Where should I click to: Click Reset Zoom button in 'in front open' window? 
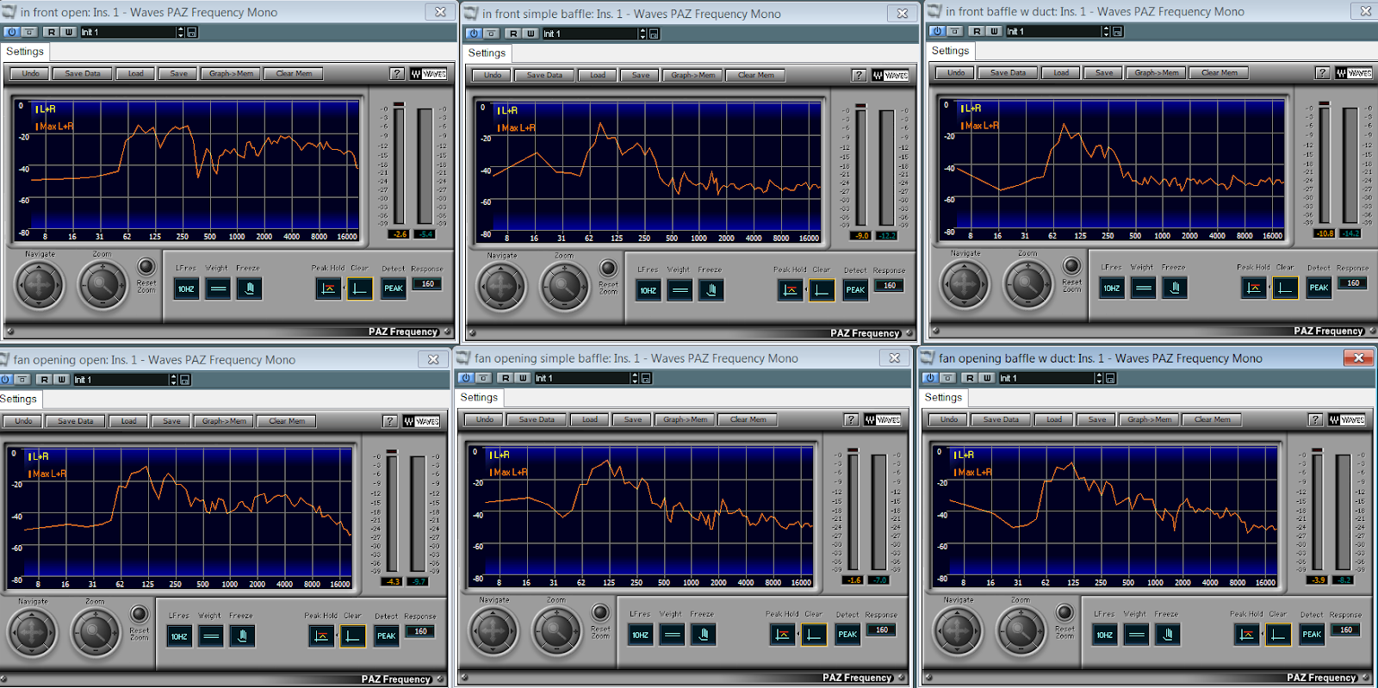[x=146, y=267]
